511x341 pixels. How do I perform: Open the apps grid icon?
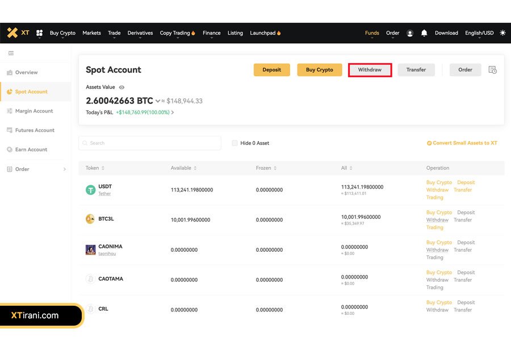(x=40, y=33)
